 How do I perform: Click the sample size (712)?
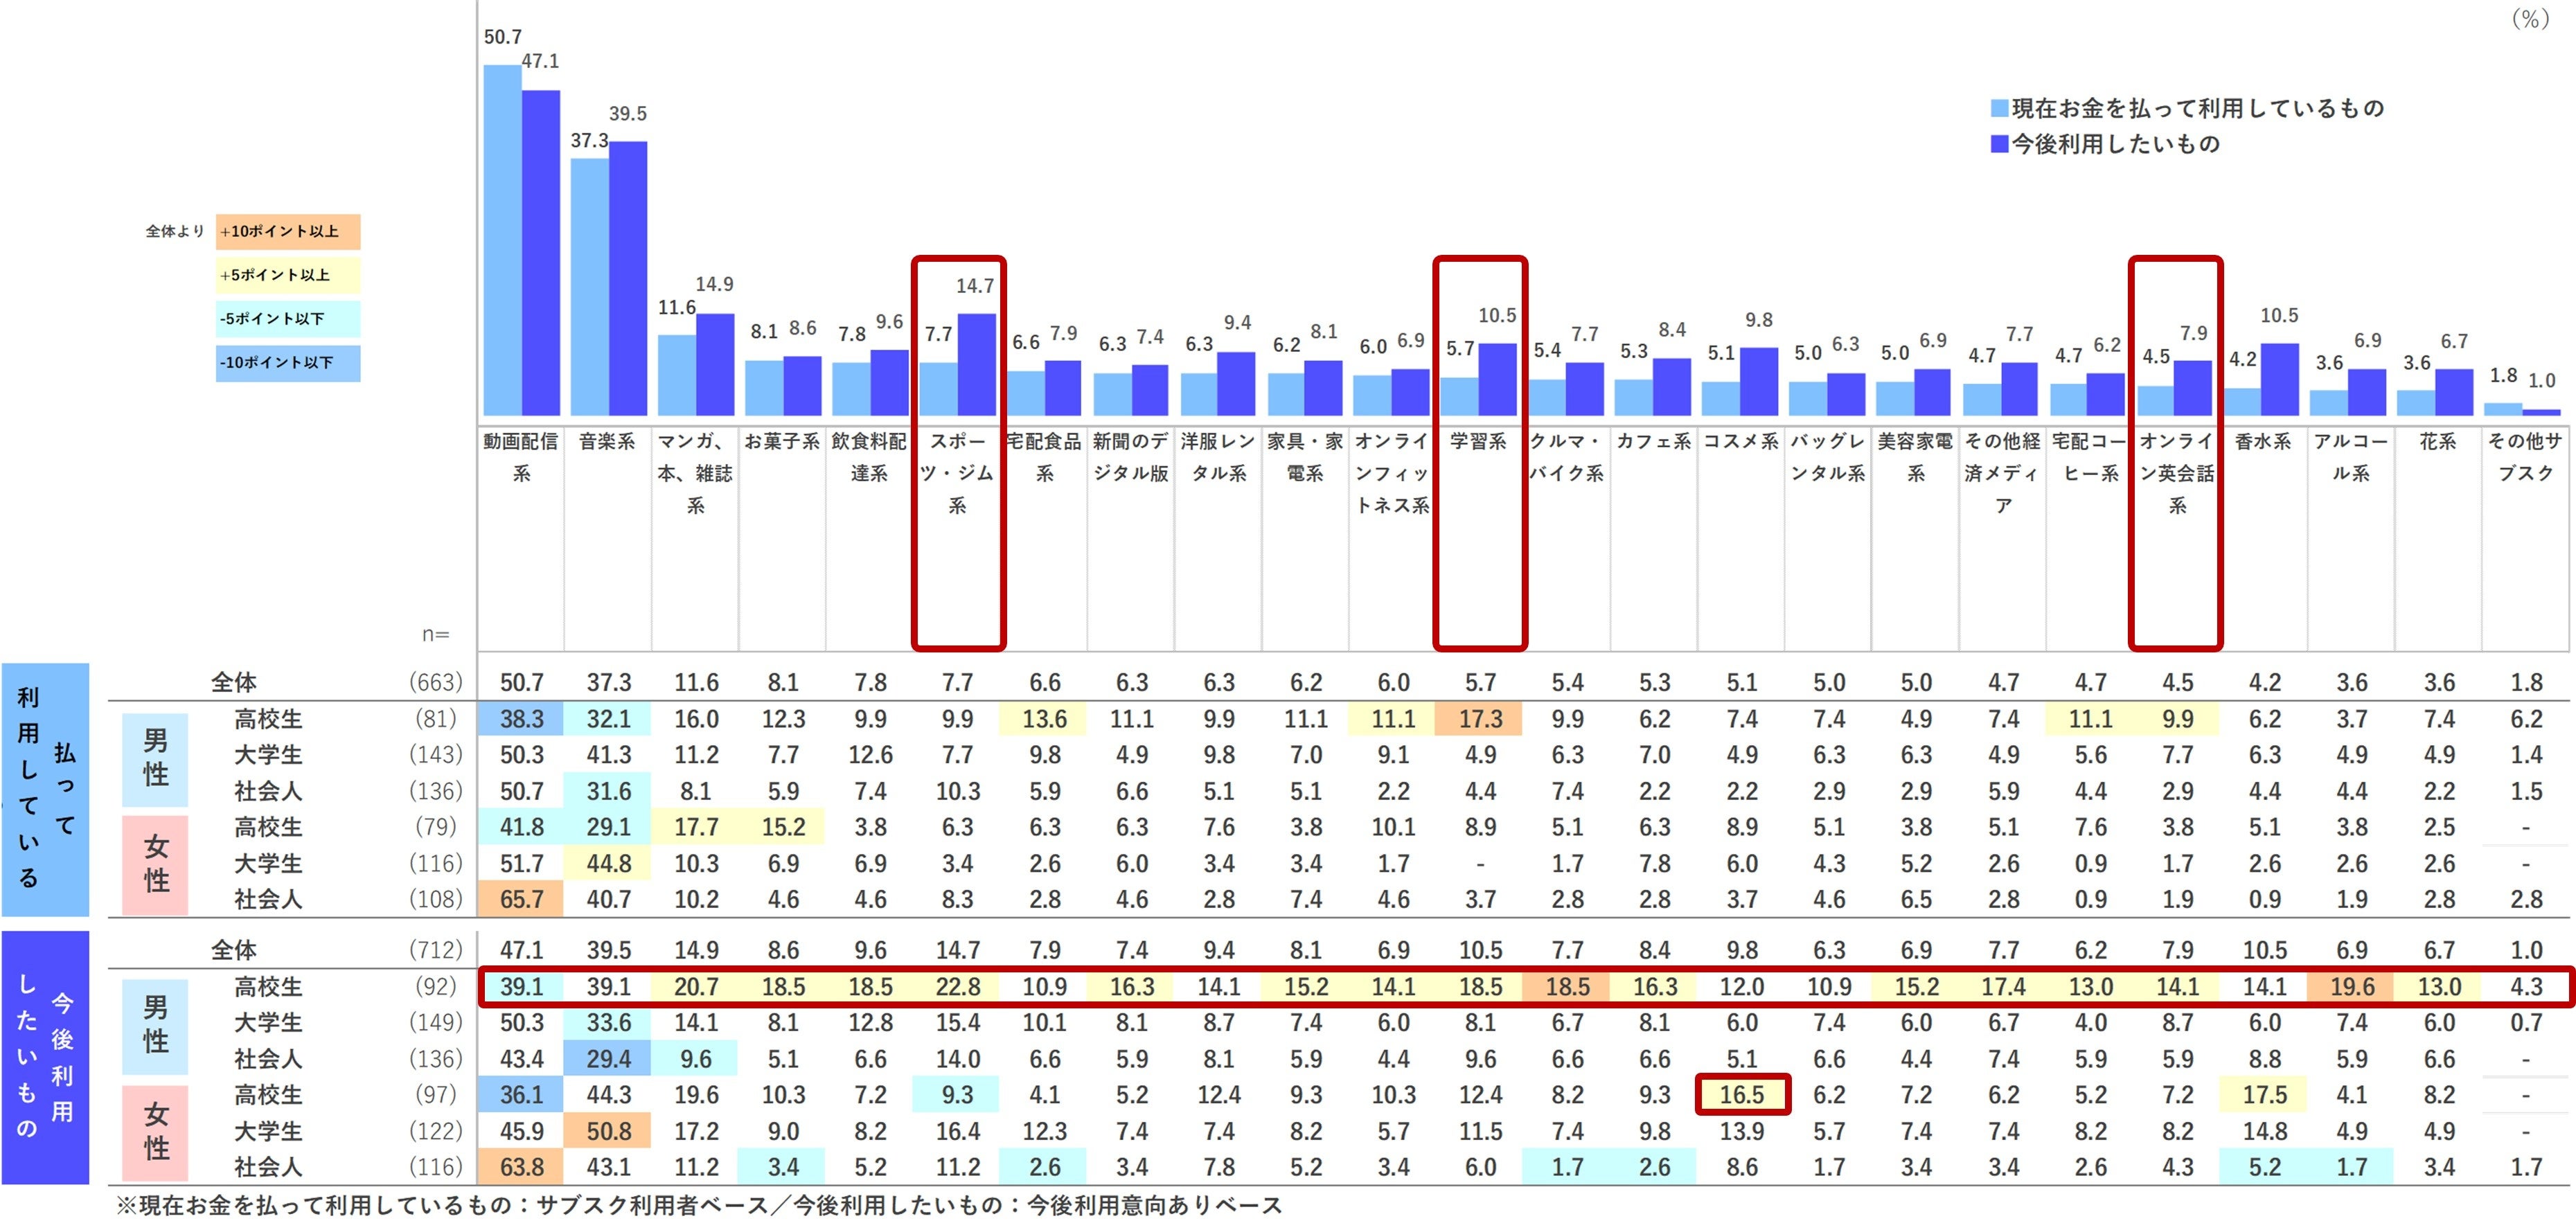point(435,950)
